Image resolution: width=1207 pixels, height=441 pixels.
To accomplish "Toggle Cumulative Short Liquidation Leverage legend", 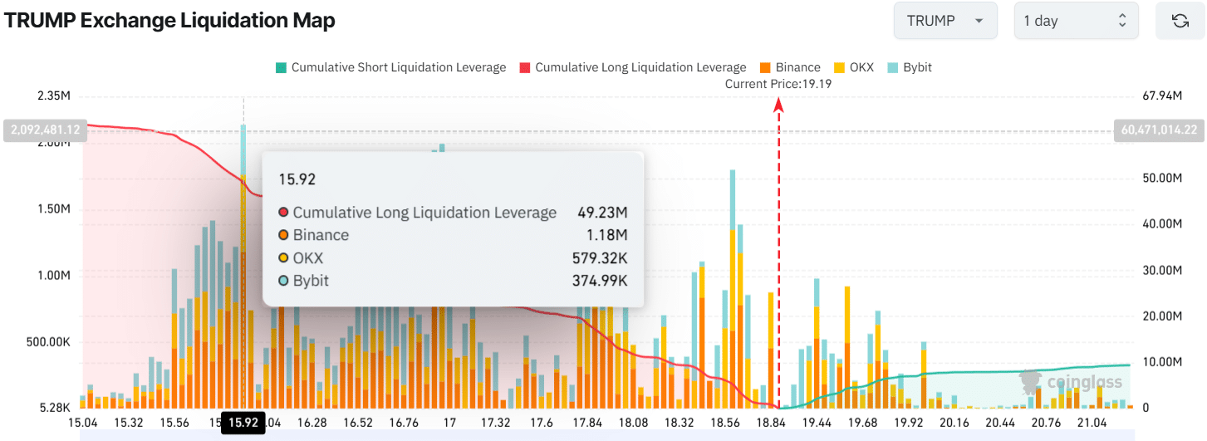I will (x=390, y=67).
